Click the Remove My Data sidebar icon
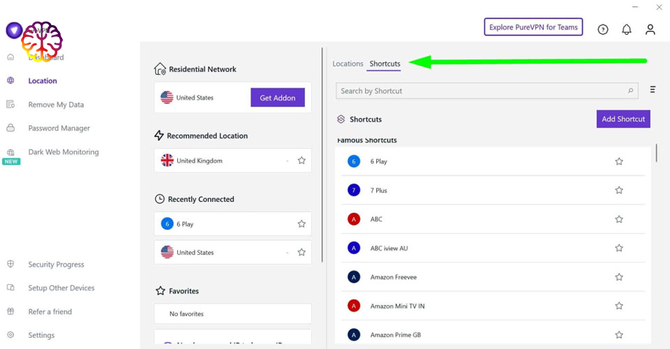The image size is (670, 349). click(10, 104)
